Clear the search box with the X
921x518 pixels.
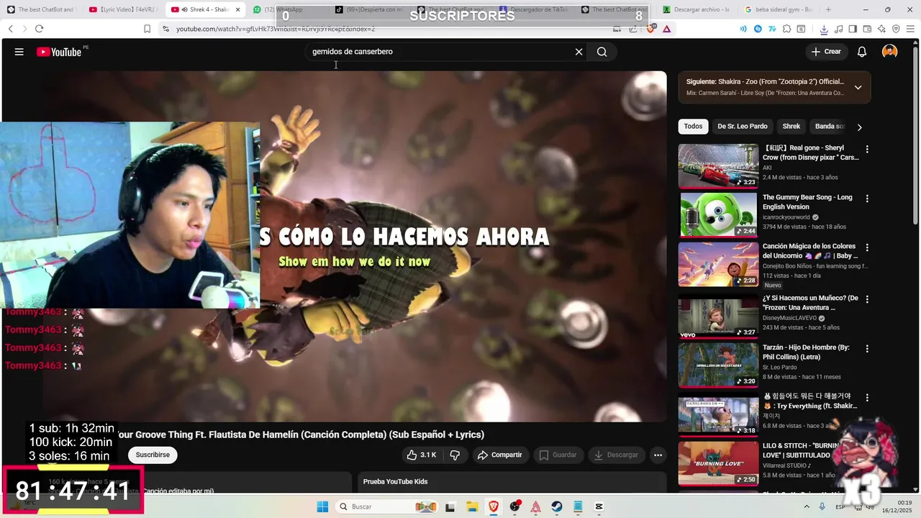click(x=579, y=52)
